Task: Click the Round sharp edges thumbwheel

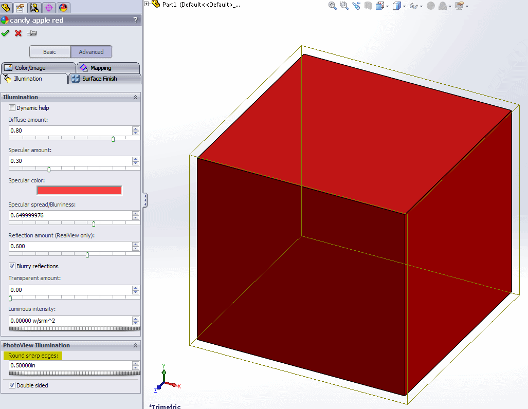Action: tap(75, 373)
